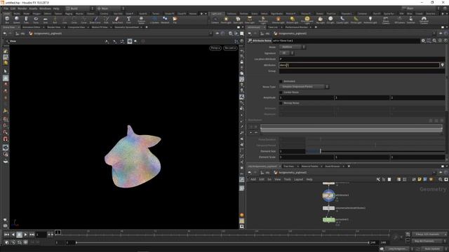Open the File menu

click(6, 8)
